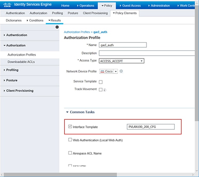The height and width of the screenshot is (177, 199).
Task: Follow the Authorization Profiles breadcrumb link
Action: pos(77,32)
